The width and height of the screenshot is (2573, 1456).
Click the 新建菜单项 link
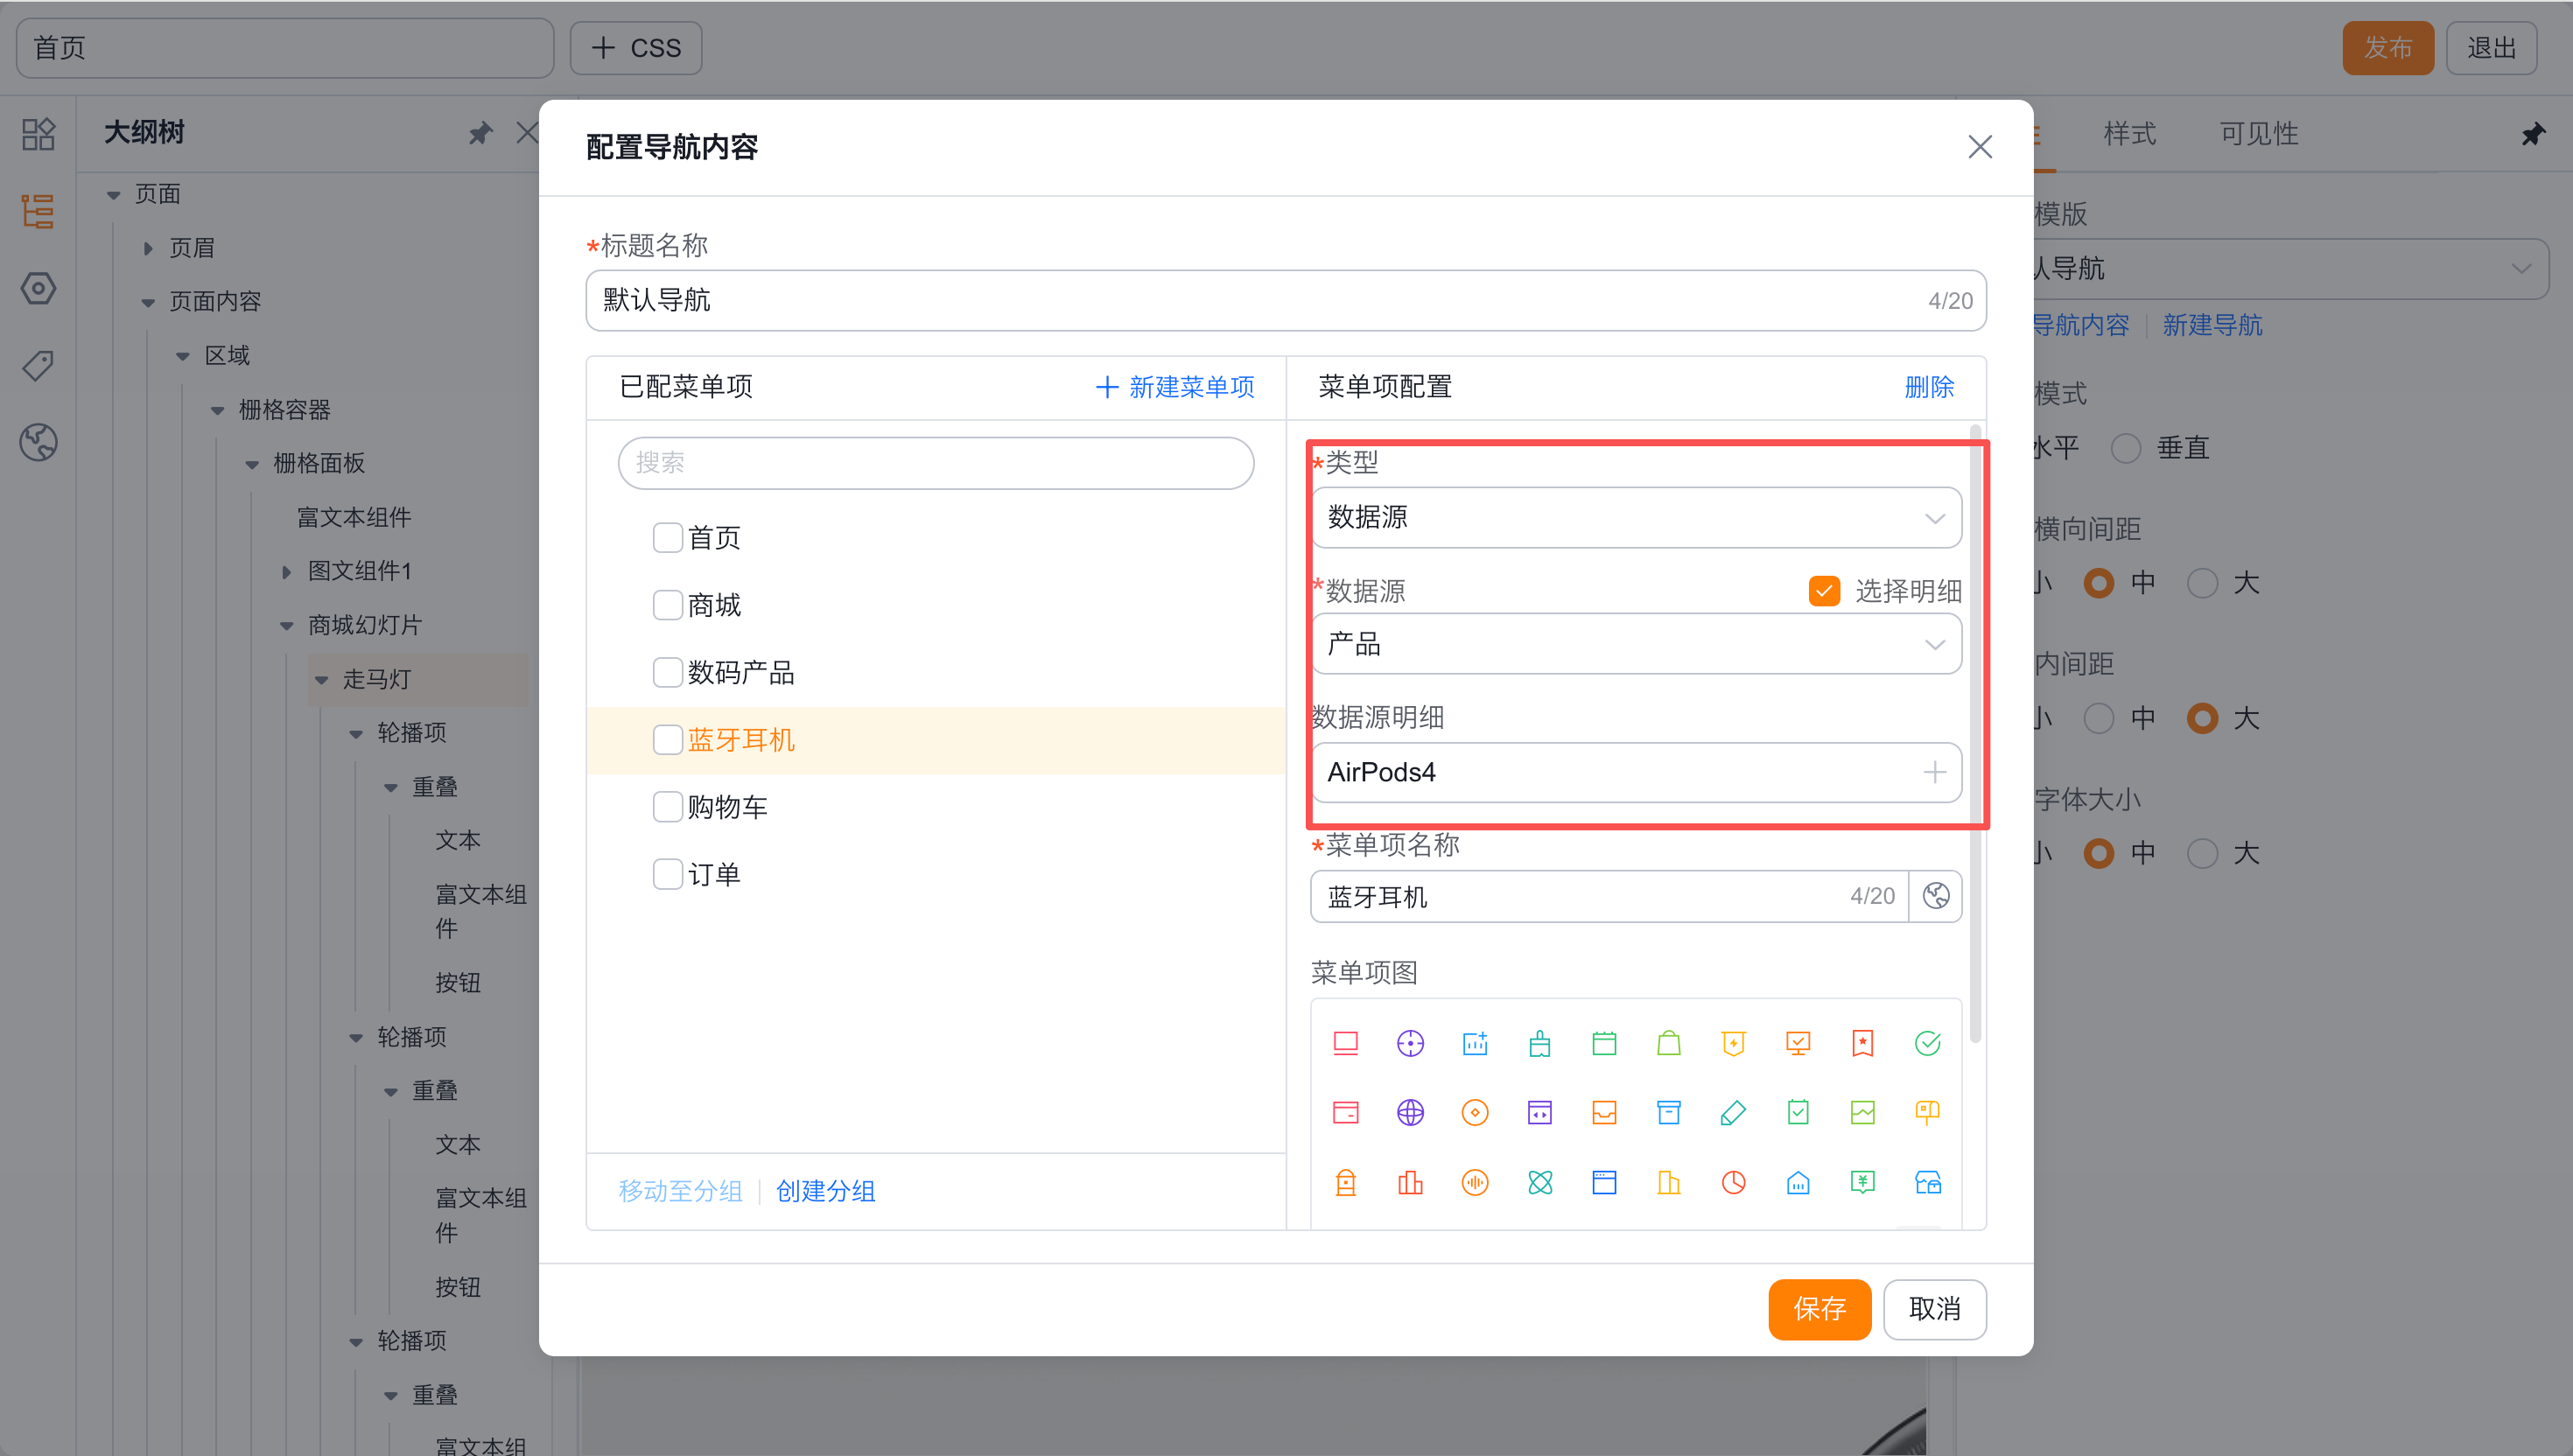point(1176,387)
